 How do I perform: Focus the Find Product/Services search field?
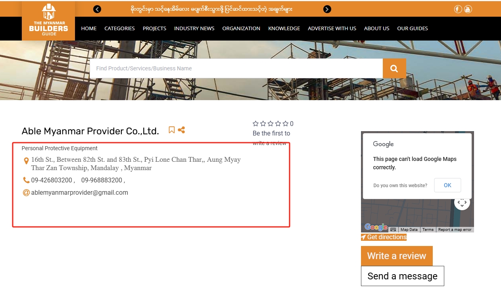point(236,68)
